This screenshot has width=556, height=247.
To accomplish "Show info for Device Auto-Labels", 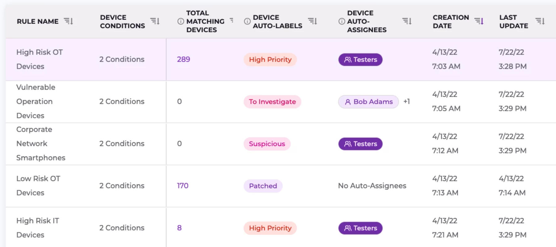I will click(x=247, y=21).
